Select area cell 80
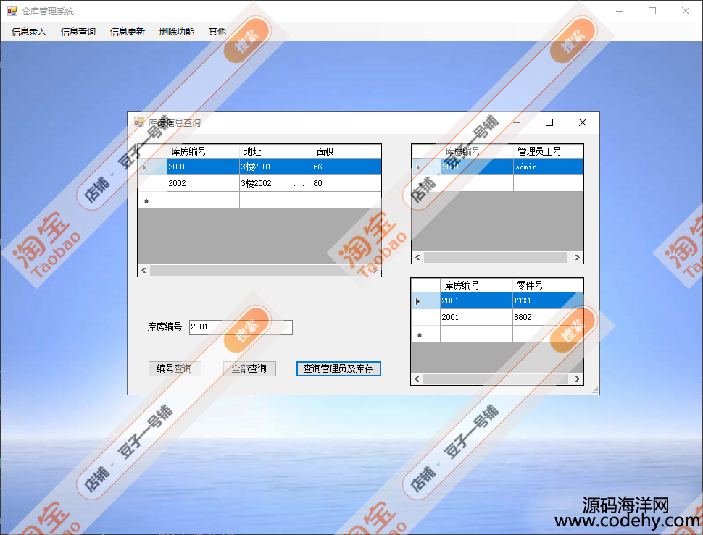703x535 pixels. [346, 183]
